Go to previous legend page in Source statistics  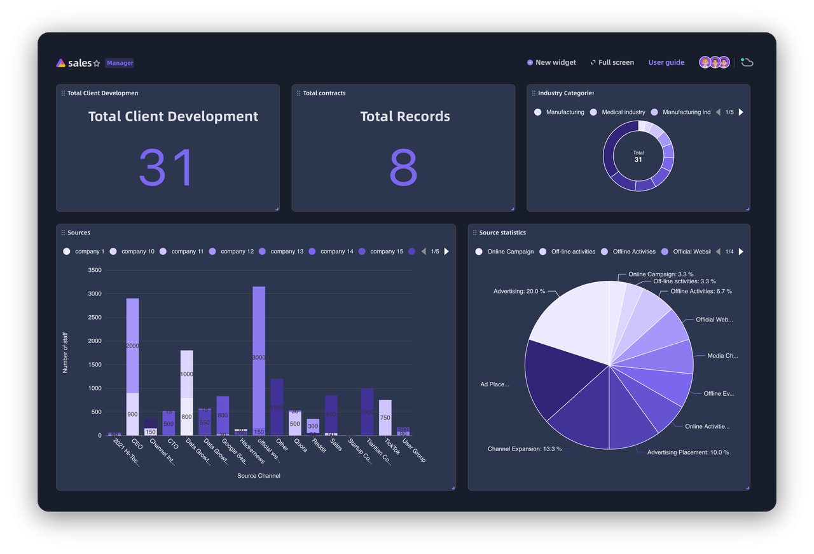pos(718,252)
